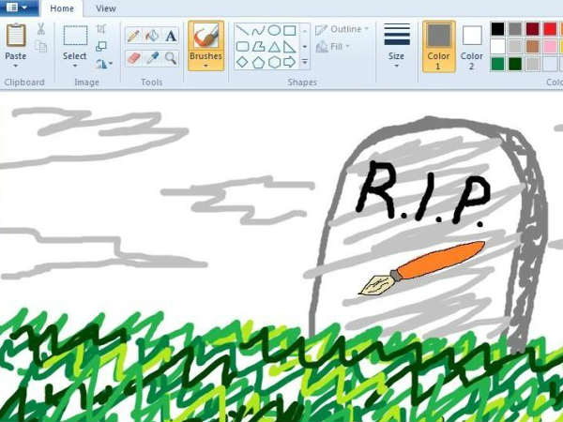Pick the Pentagon shape
This screenshot has height=422, width=563.
coord(258,62)
